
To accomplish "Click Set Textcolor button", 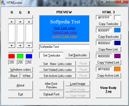I will pyautogui.click(x=51, y=55).
